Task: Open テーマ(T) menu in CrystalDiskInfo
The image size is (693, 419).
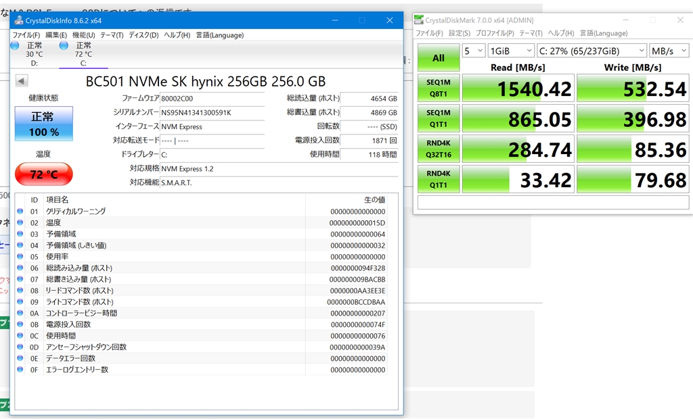Action: coord(112,35)
